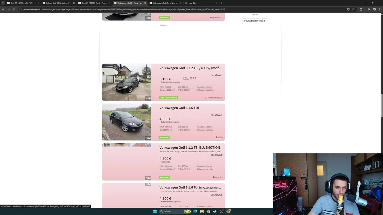Open Steam from the taskbar
The image size is (383, 215).
(215, 211)
